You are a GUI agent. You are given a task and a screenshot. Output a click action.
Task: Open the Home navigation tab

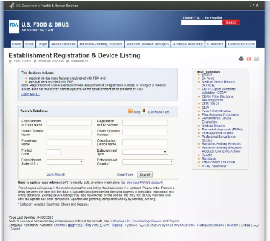17,44
